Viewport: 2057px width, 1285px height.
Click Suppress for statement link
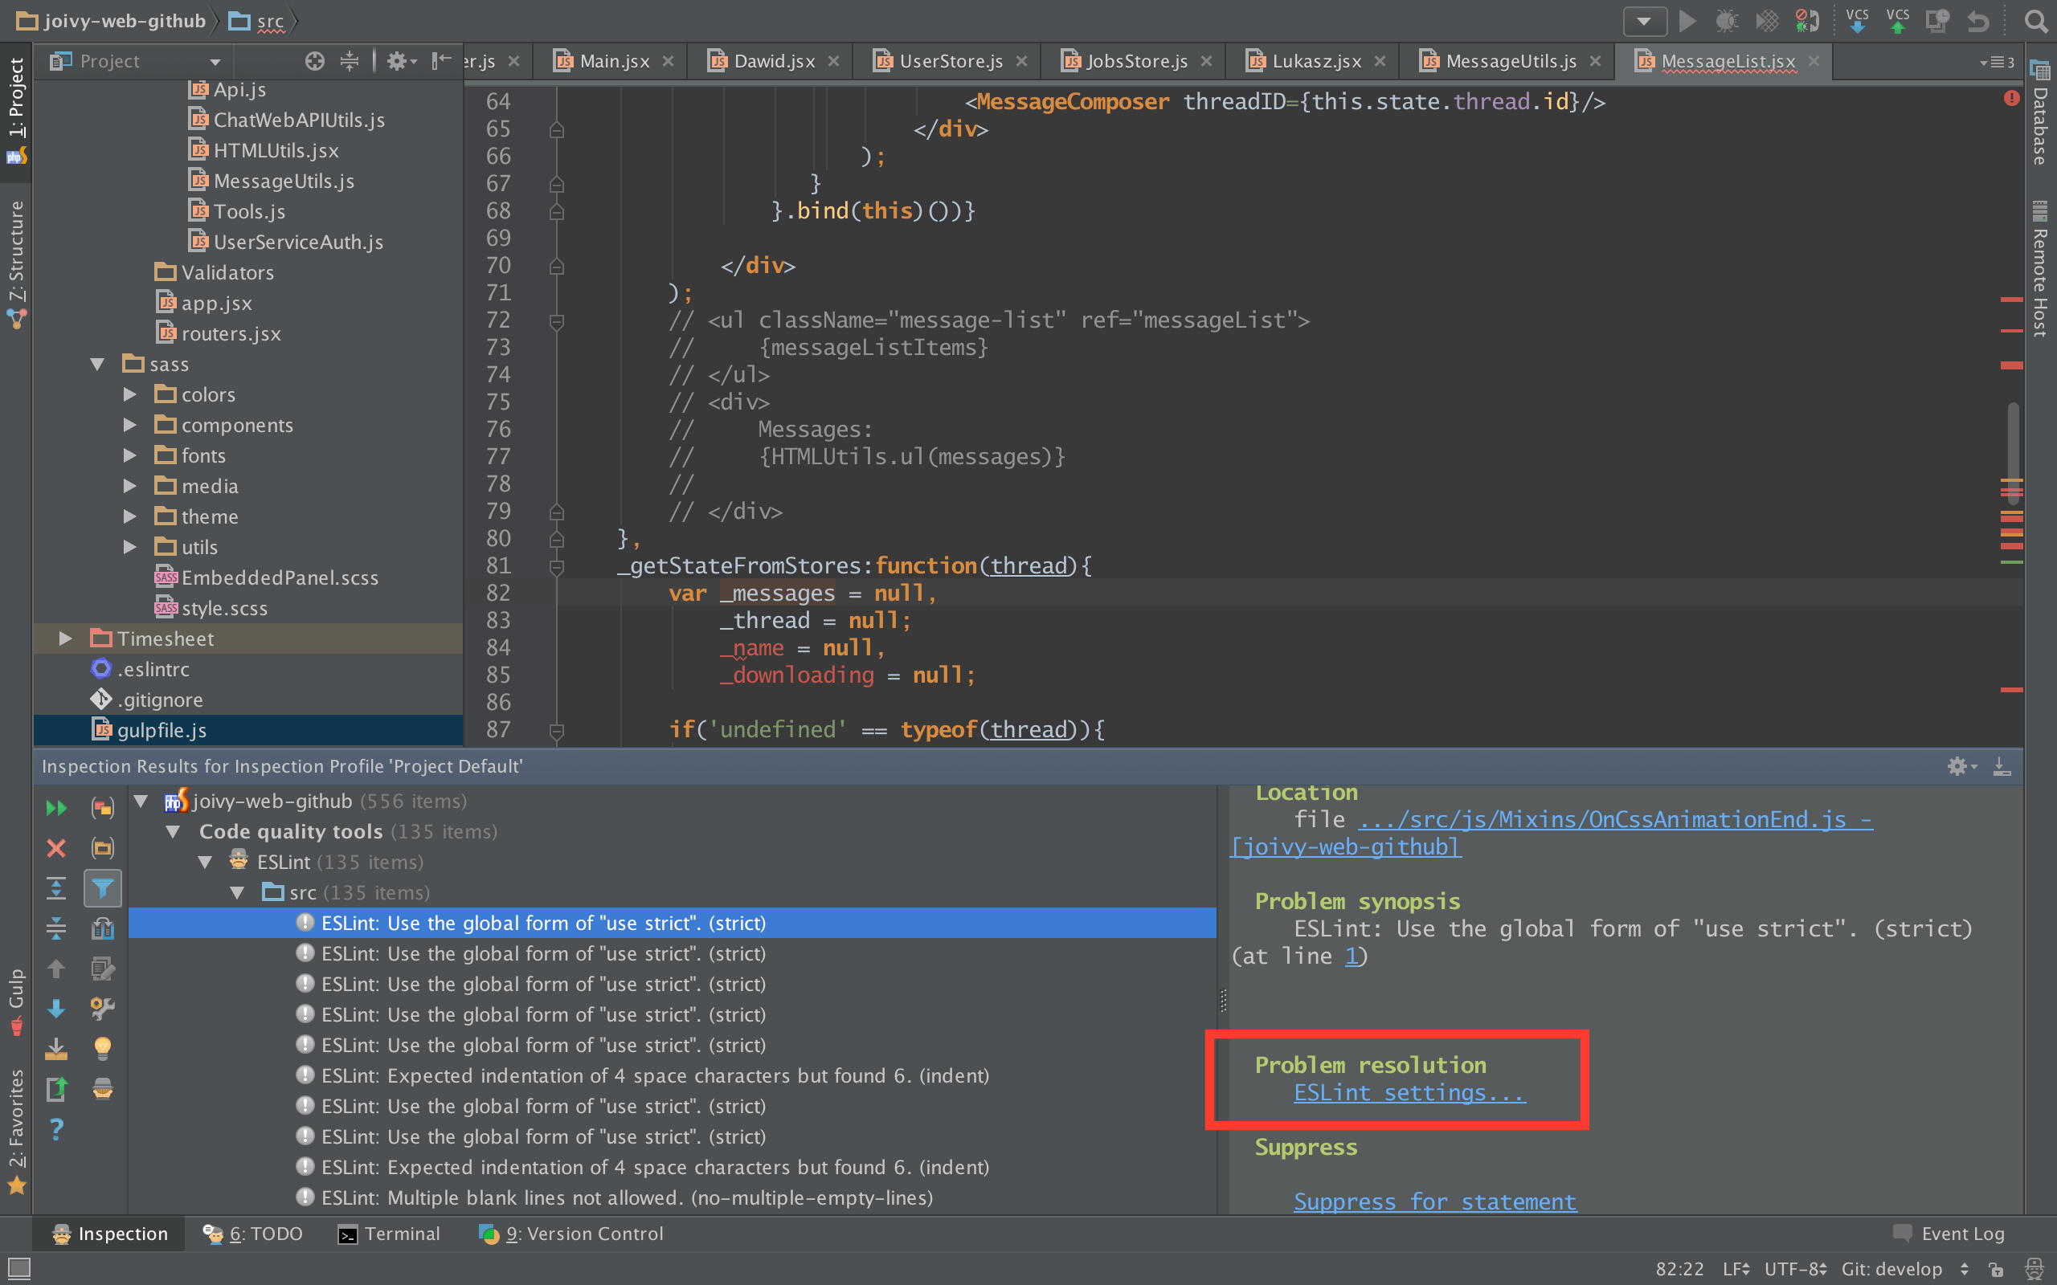(1435, 1201)
